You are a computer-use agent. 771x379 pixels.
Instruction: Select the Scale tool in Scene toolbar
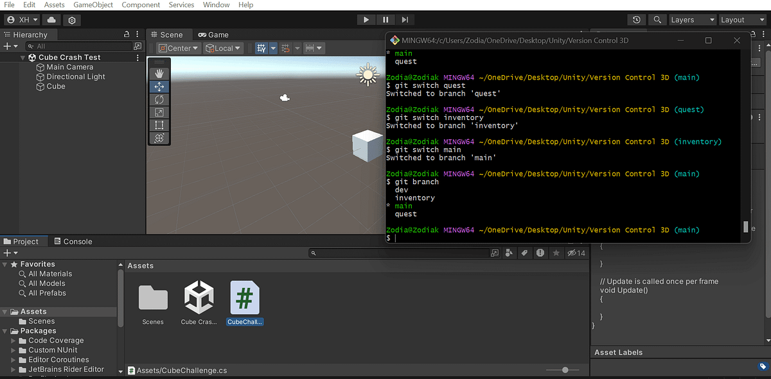(159, 112)
